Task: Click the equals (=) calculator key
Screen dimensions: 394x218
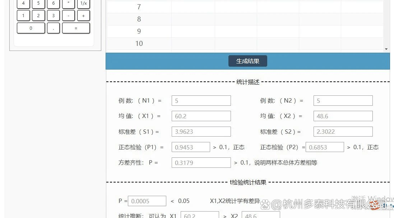Action: (x=76, y=28)
